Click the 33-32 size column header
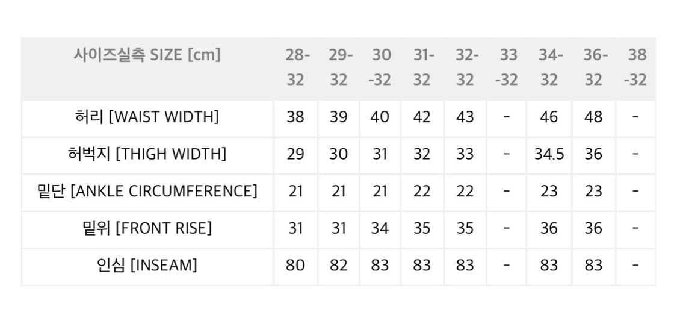Viewport: 677px width, 309px height. (x=507, y=67)
